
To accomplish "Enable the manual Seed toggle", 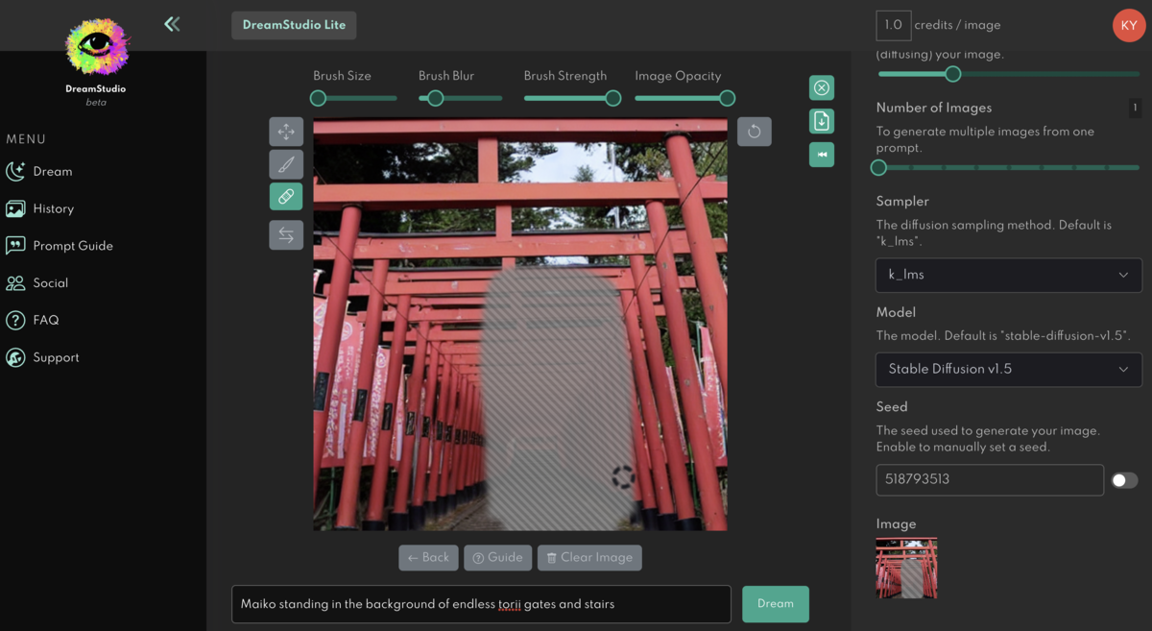I will (1124, 480).
